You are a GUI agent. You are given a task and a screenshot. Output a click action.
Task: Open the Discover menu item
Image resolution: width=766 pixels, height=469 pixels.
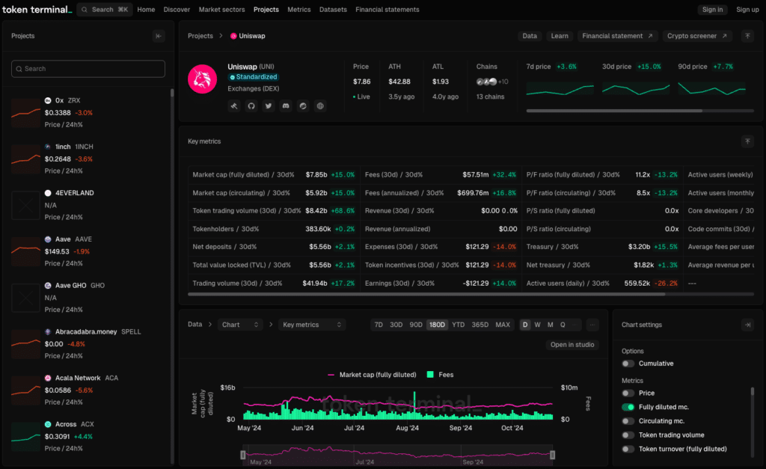177,10
